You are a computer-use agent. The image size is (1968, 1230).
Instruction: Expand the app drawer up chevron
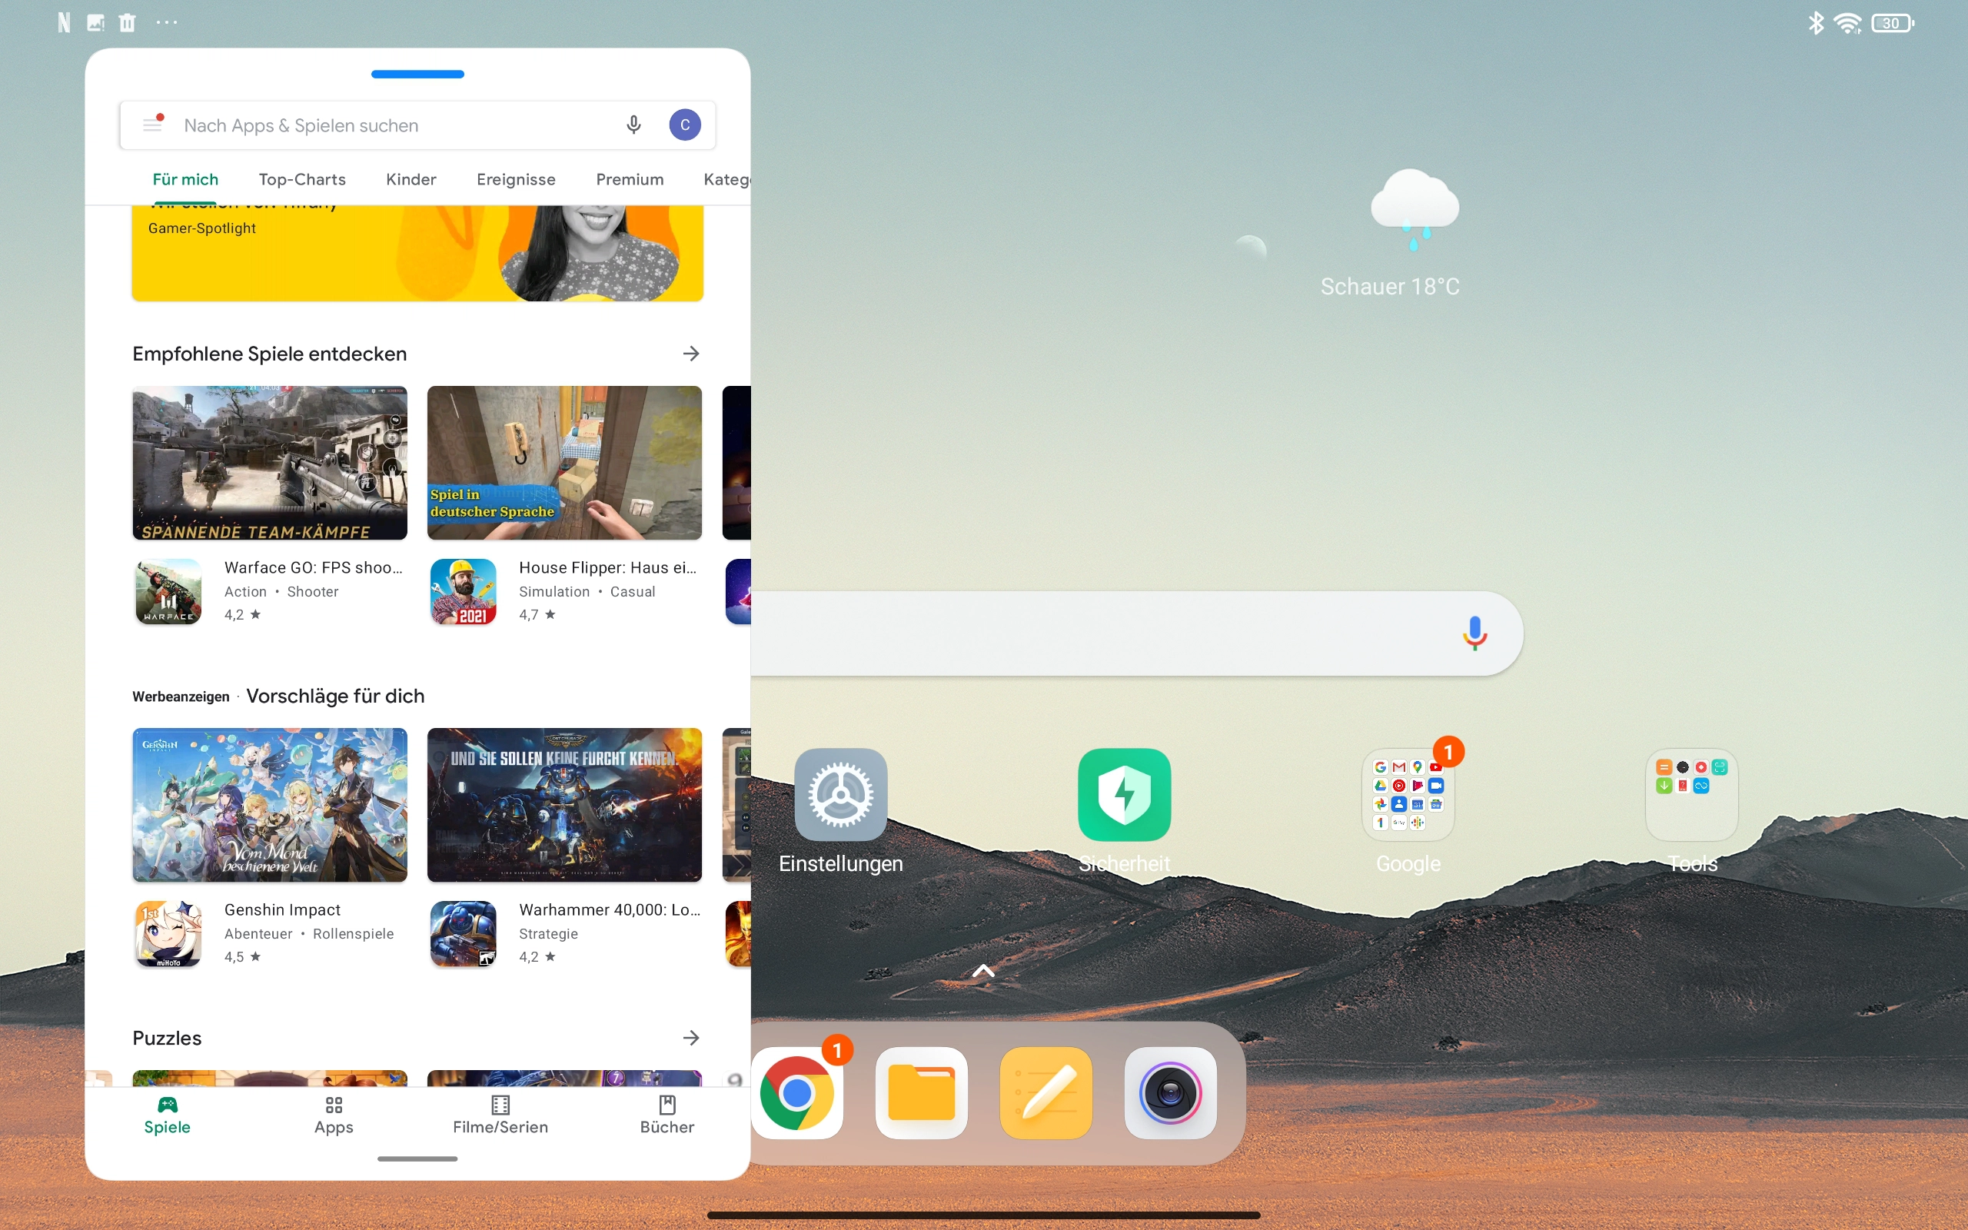tap(983, 970)
